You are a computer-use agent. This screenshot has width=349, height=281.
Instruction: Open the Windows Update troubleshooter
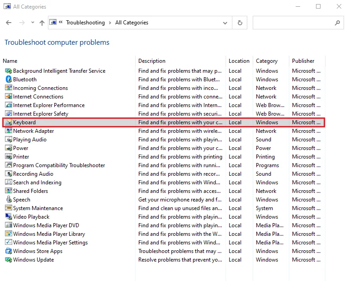(x=33, y=260)
